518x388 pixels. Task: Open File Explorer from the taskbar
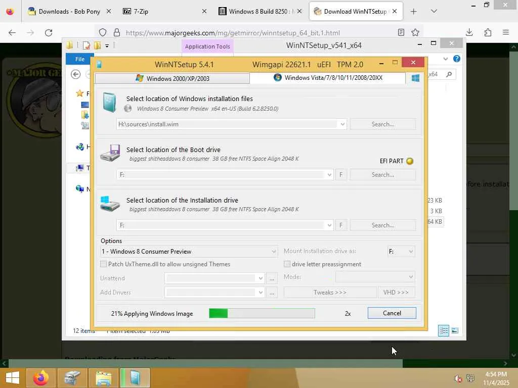104,378
